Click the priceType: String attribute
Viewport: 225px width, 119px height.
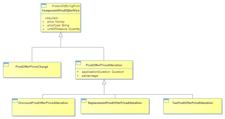pos(58,25)
